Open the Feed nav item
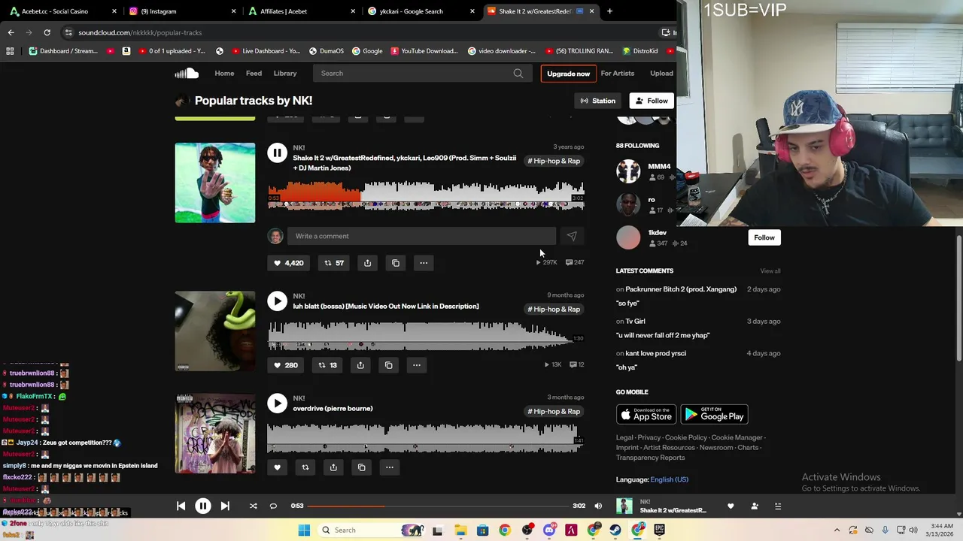This screenshot has width=963, height=541. 254,73
